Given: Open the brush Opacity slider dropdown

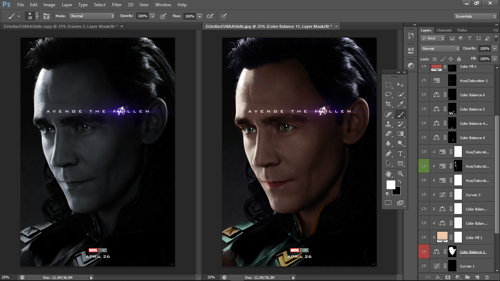Looking at the screenshot, I should point(153,16).
